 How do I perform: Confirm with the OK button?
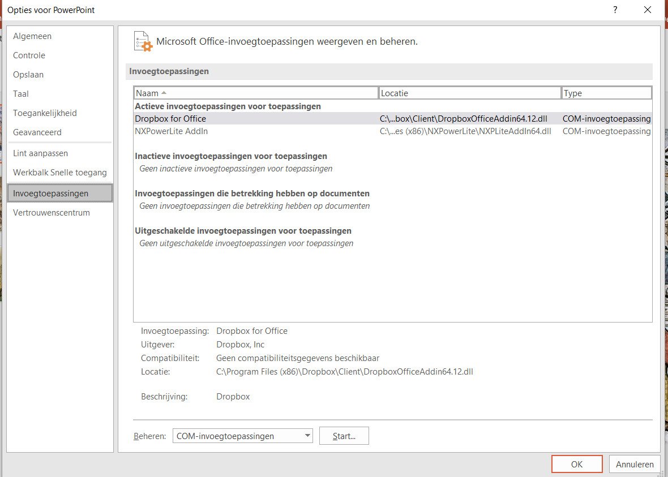(577, 464)
